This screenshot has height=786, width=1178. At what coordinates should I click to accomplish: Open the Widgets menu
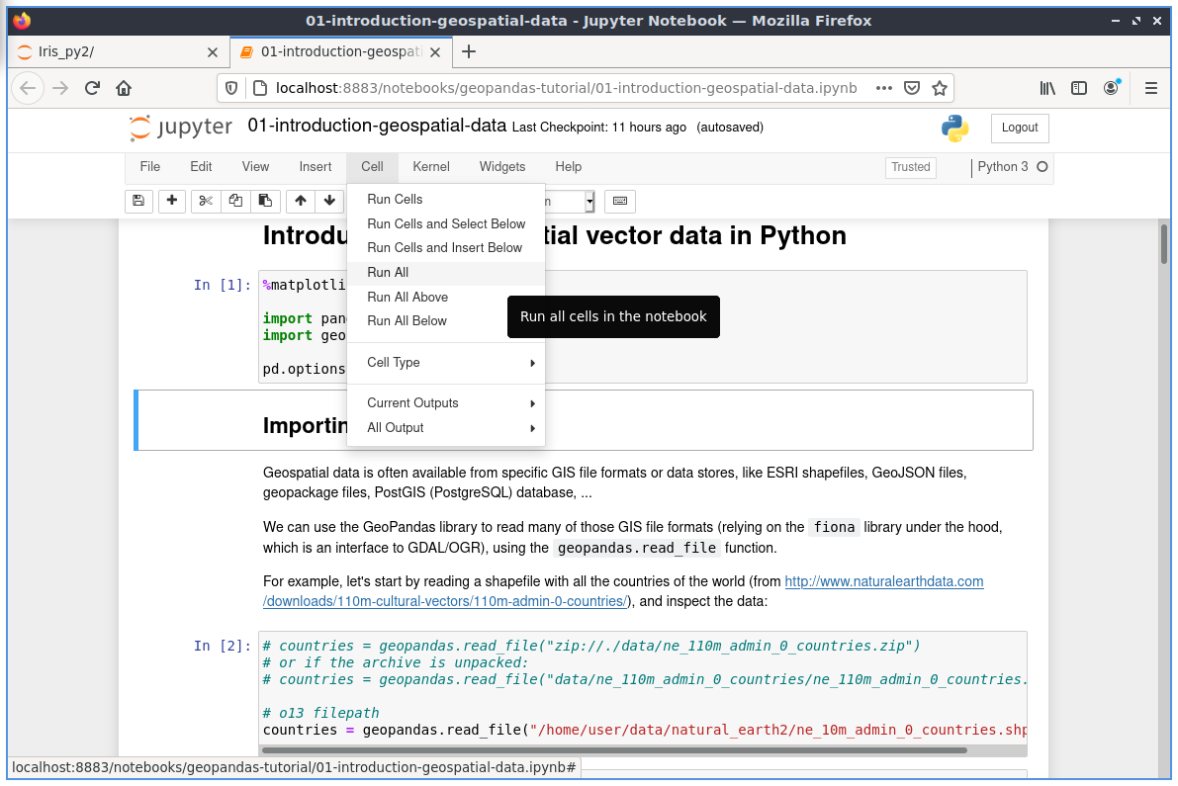coord(502,167)
